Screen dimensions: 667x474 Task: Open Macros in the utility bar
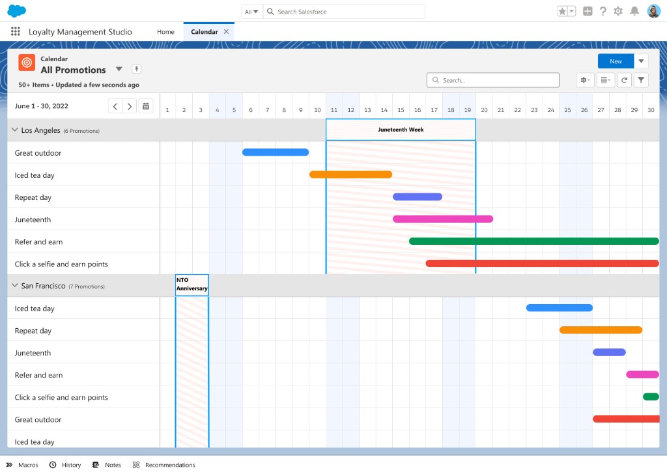[x=22, y=465]
